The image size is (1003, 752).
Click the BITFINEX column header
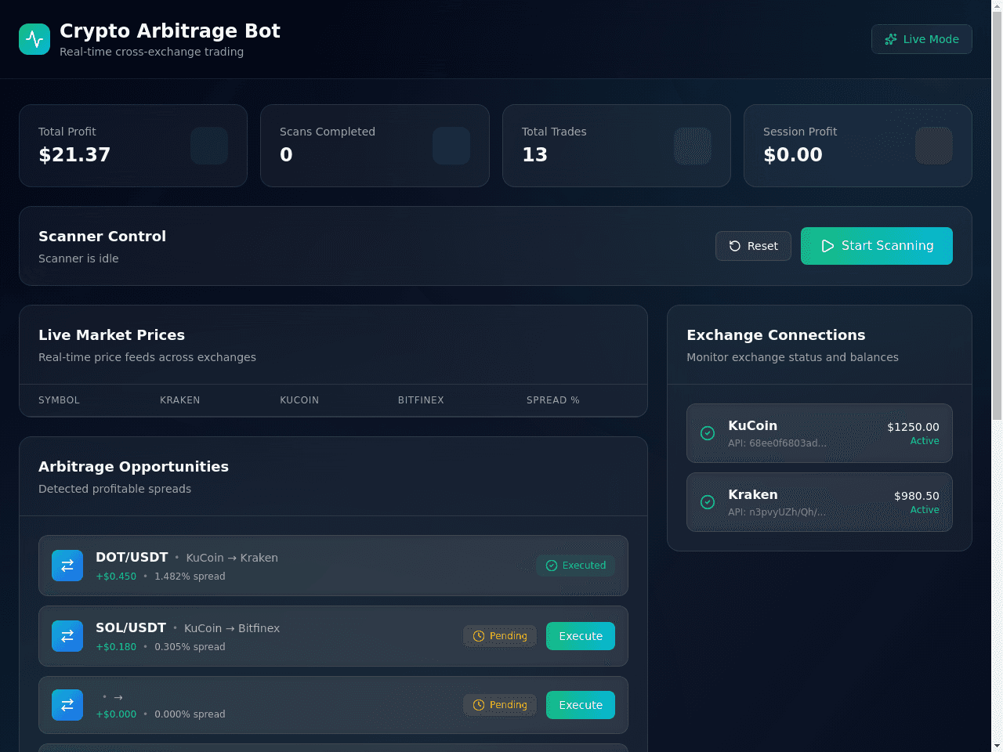[x=421, y=400]
